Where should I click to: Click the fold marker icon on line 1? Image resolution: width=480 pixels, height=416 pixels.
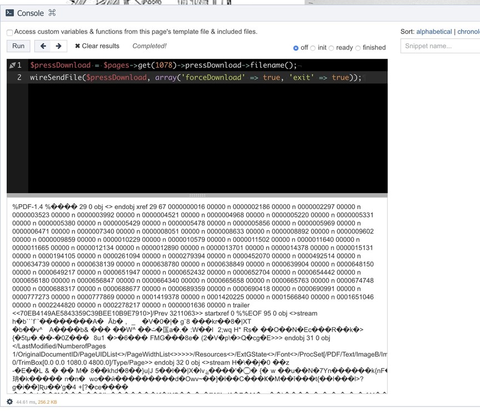pos(12,65)
